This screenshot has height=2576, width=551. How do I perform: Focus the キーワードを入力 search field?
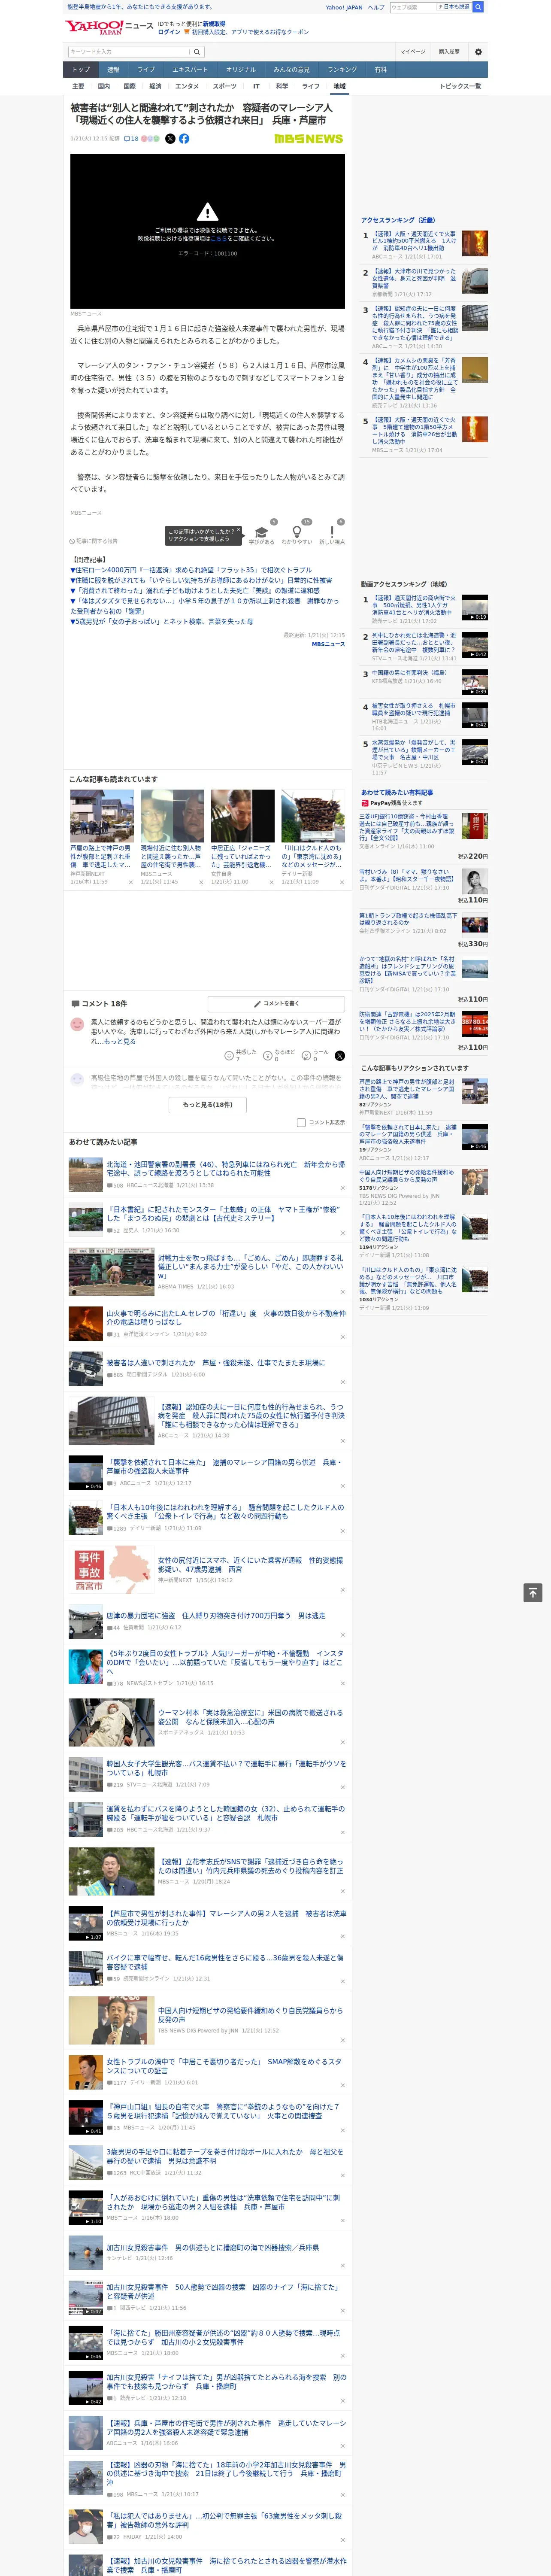129,52
